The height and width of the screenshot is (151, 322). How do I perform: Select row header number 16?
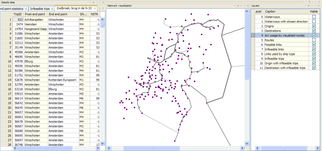[6, 89]
